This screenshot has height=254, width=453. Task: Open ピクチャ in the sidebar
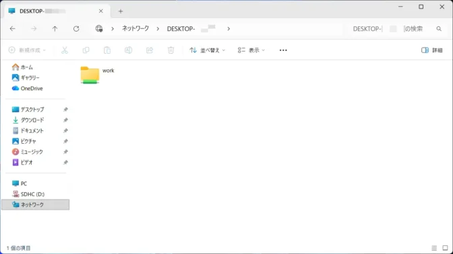[x=24, y=141]
